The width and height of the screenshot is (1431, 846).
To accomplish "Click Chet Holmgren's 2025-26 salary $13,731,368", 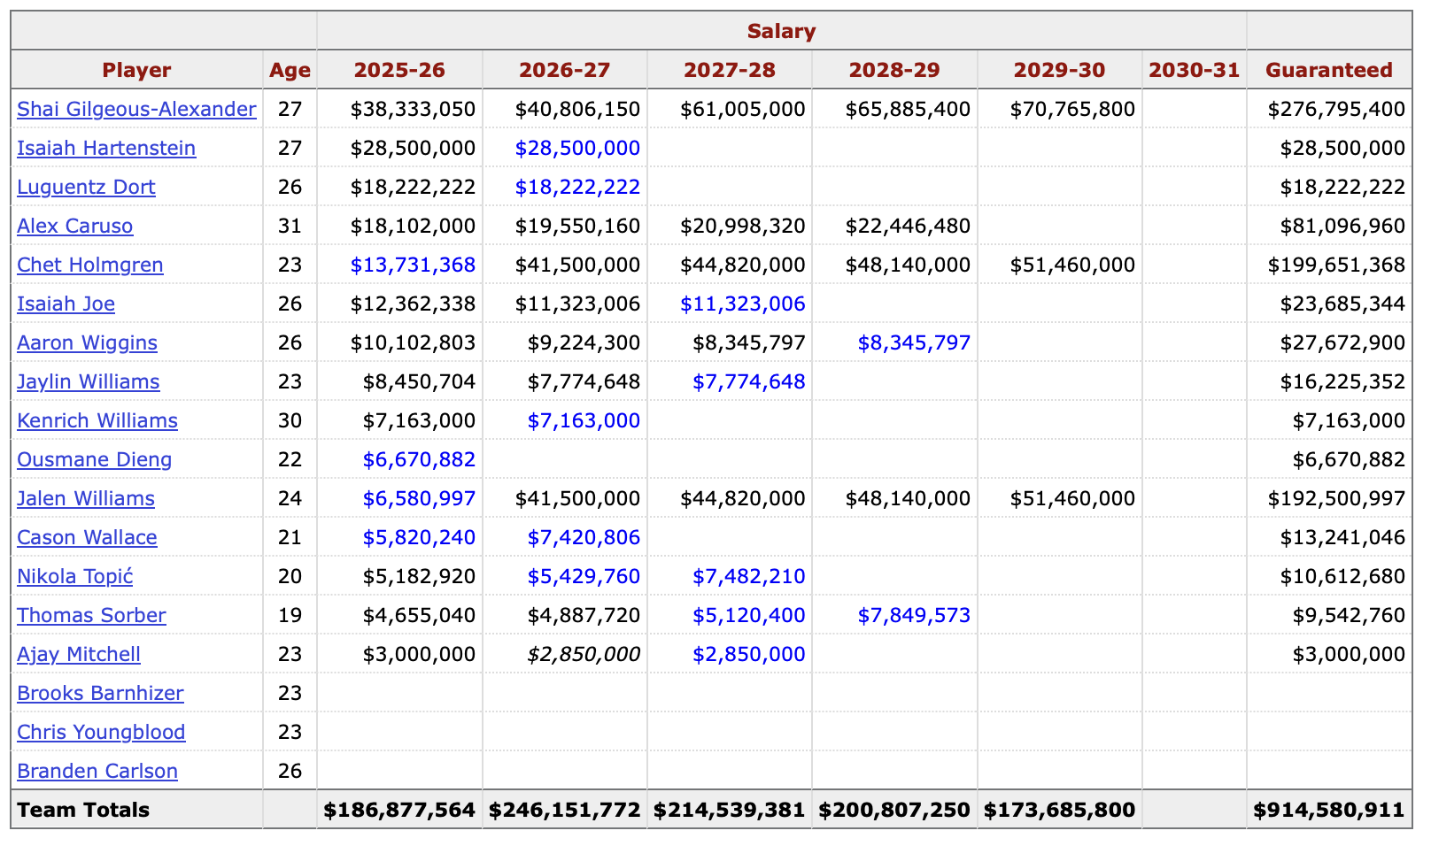I will [413, 265].
